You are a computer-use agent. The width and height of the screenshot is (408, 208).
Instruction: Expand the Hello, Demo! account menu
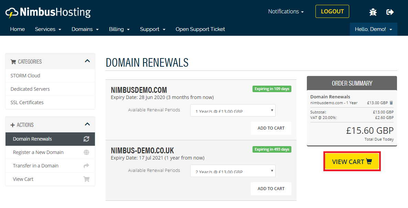click(373, 29)
